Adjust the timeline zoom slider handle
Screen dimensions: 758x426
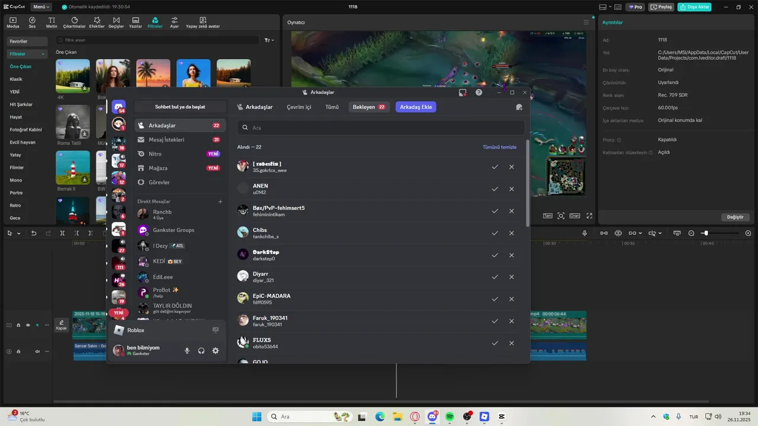705,233
